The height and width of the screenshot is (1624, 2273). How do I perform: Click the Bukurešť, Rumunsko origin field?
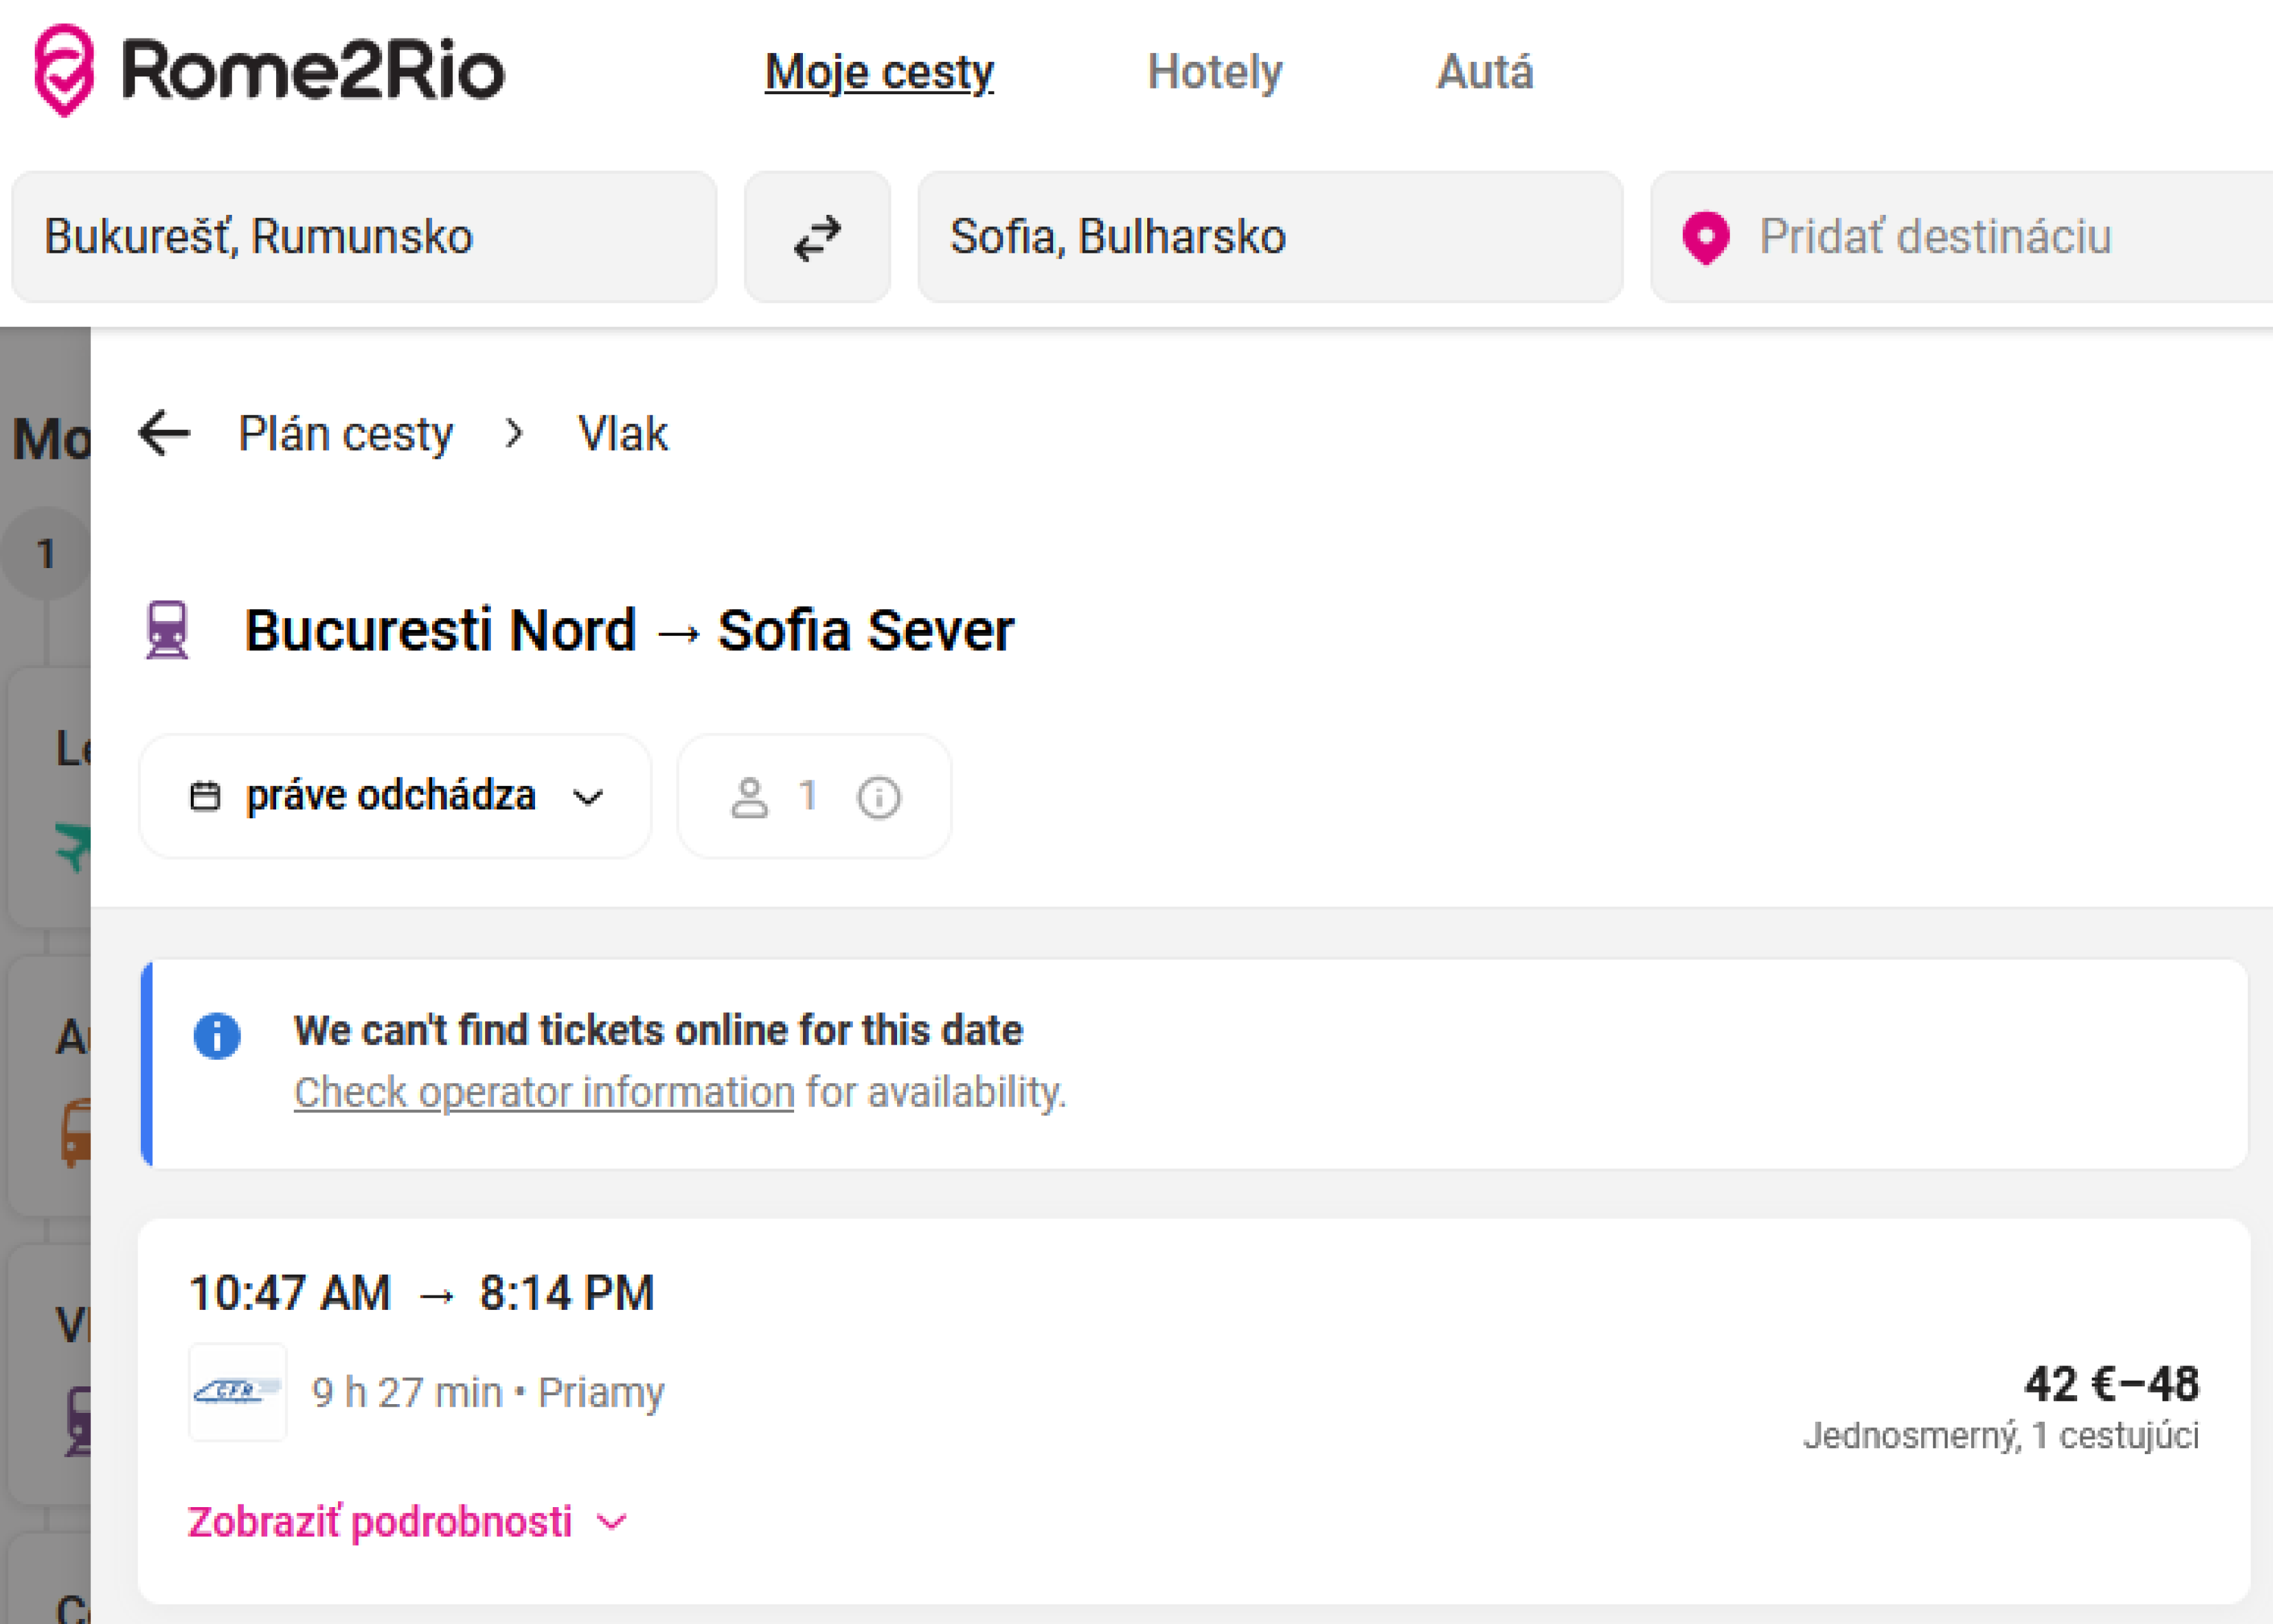(364, 238)
